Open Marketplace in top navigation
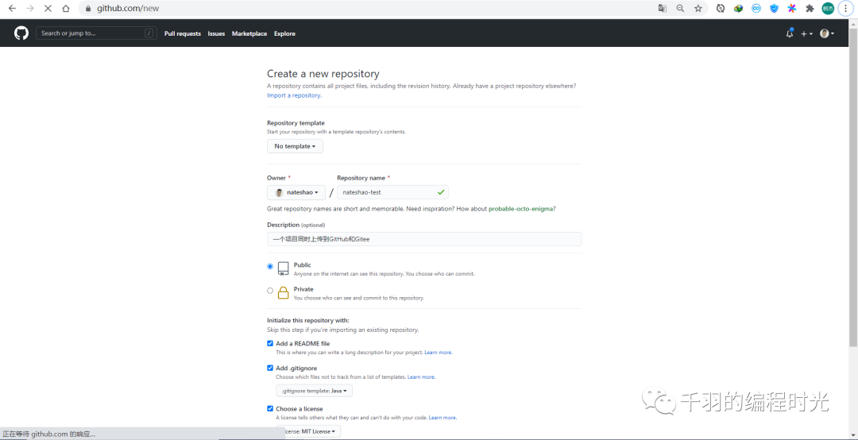 249,33
